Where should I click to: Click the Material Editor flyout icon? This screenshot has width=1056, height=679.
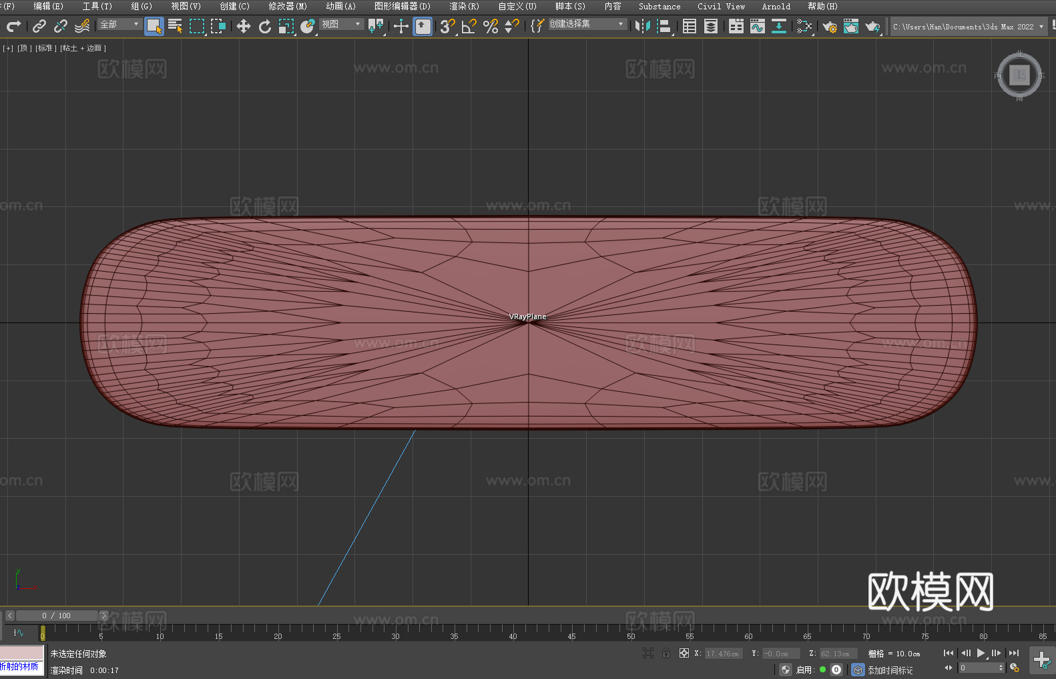point(804,26)
